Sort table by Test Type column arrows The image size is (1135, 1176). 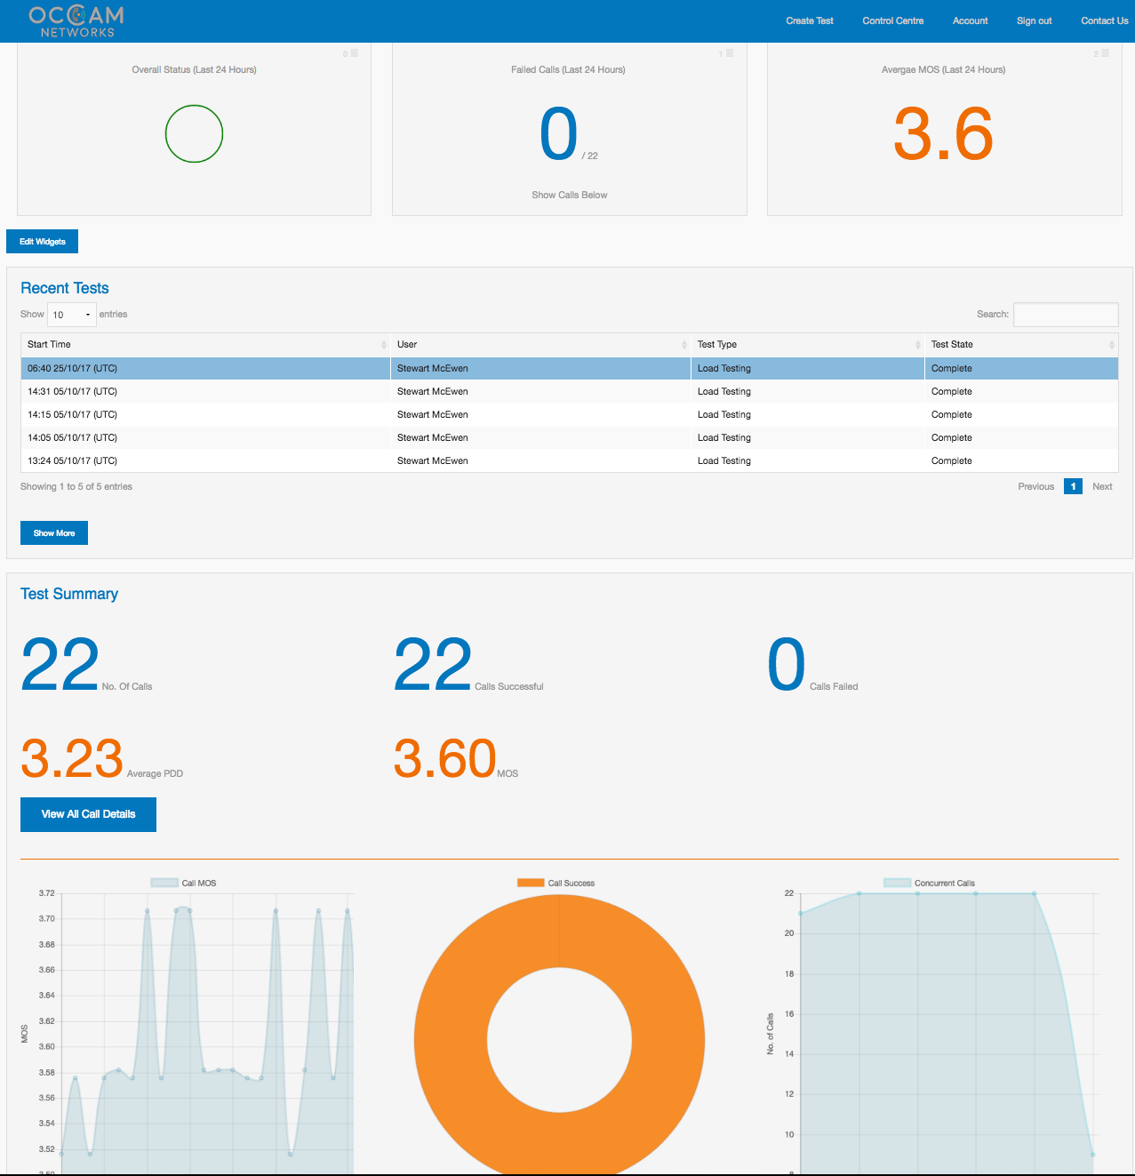[x=919, y=344]
